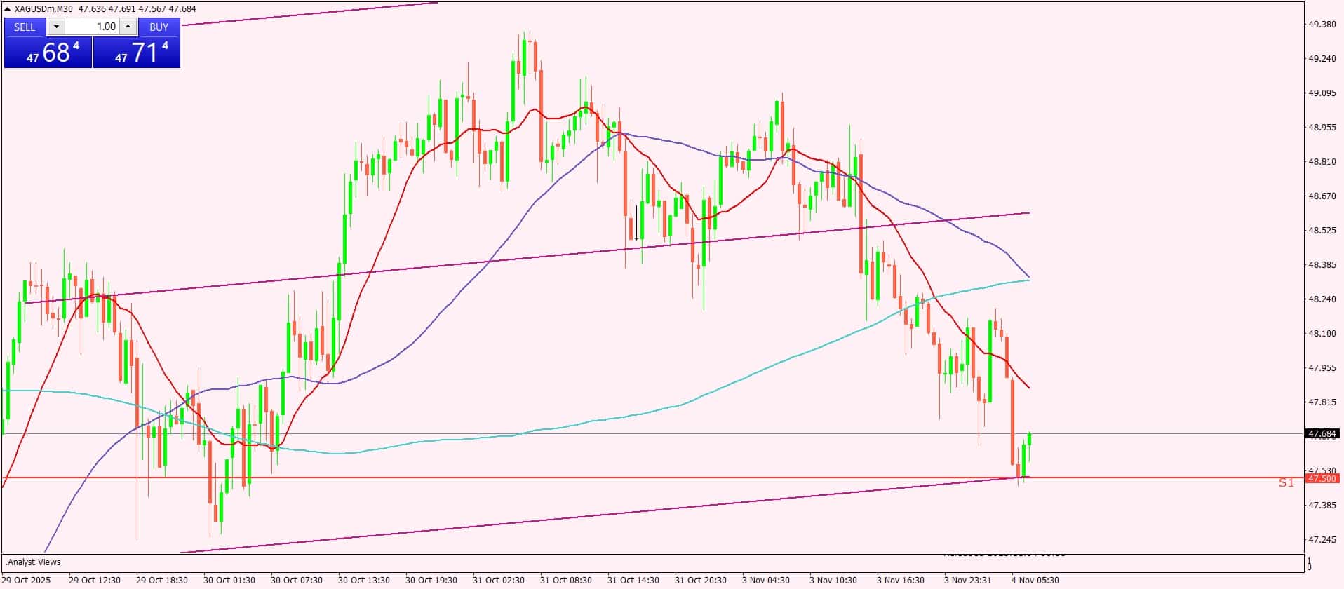
Task: Click the 4 Nov 05:30 time label
Action: pos(1035,580)
